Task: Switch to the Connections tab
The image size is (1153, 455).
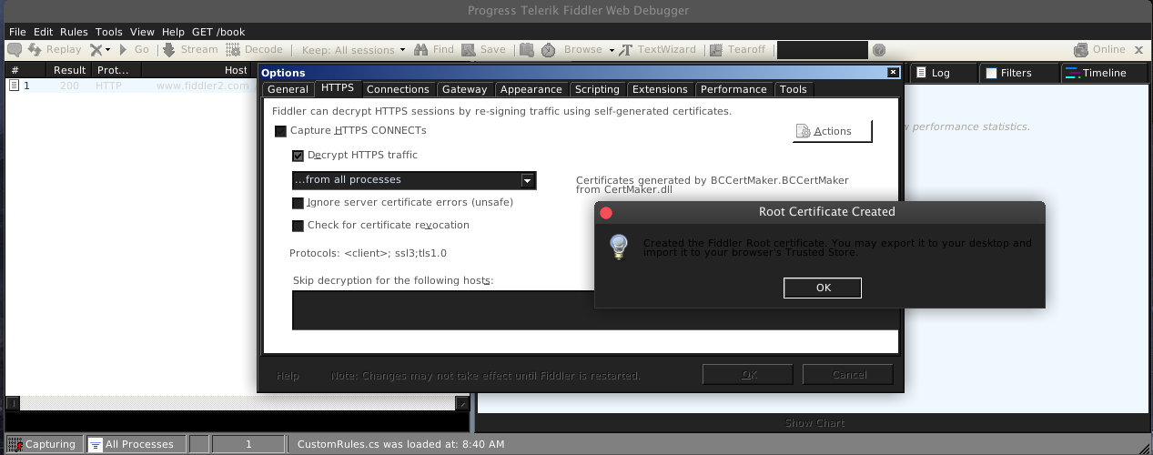Action: (x=398, y=89)
